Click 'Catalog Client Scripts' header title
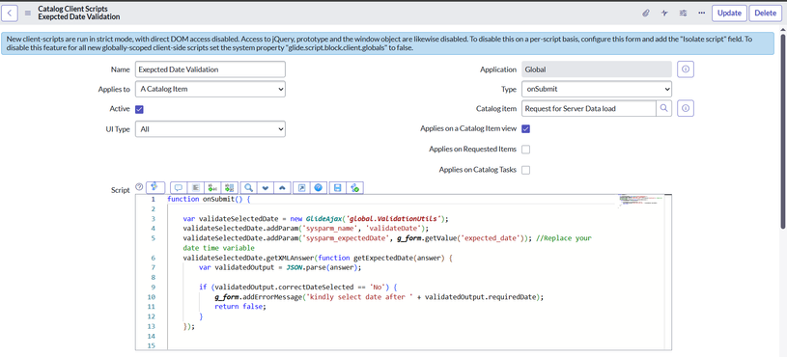787x357 pixels. [72, 9]
